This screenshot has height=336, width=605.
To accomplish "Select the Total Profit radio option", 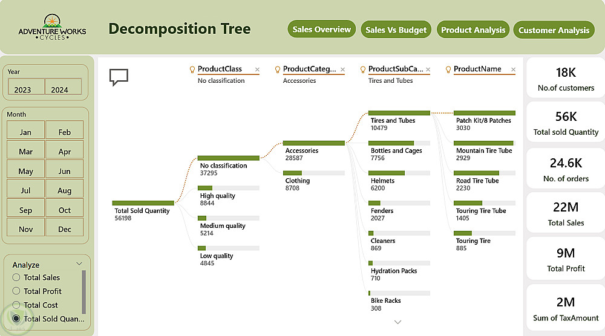I will [x=16, y=291].
